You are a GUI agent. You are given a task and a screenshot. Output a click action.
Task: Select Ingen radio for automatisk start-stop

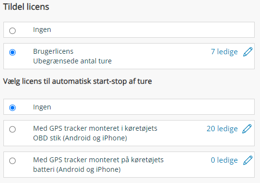(13, 107)
